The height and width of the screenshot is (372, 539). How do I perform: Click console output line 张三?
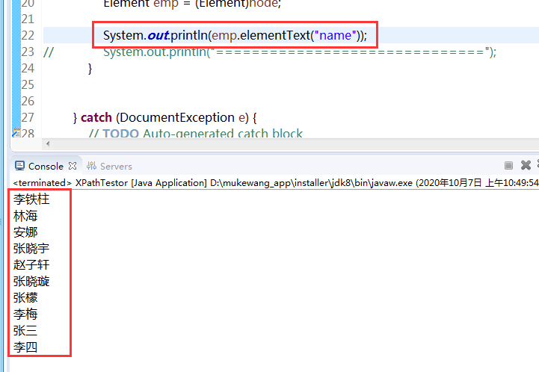[25, 331]
